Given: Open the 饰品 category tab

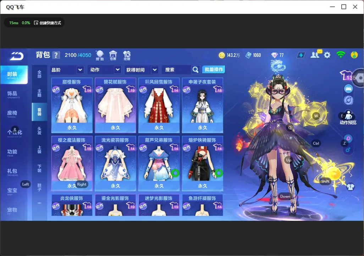Looking at the screenshot, I should 12,94.
